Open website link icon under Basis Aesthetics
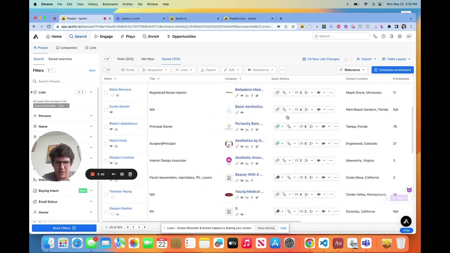This screenshot has height=253, width=450. click(x=237, y=112)
